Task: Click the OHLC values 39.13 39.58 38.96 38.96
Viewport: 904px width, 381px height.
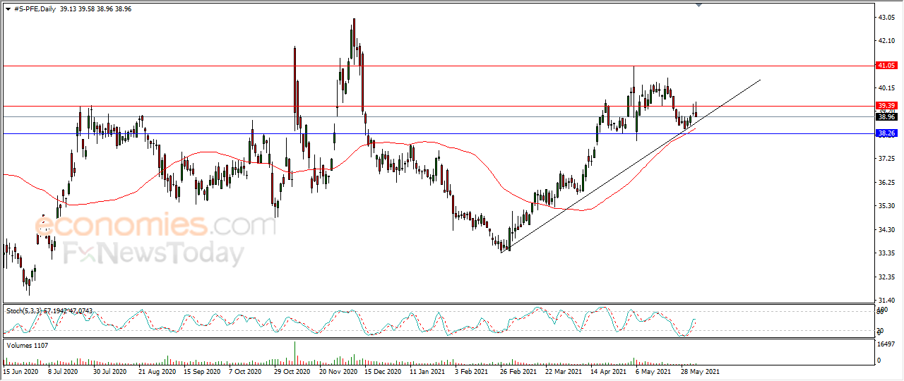Action: coord(97,8)
